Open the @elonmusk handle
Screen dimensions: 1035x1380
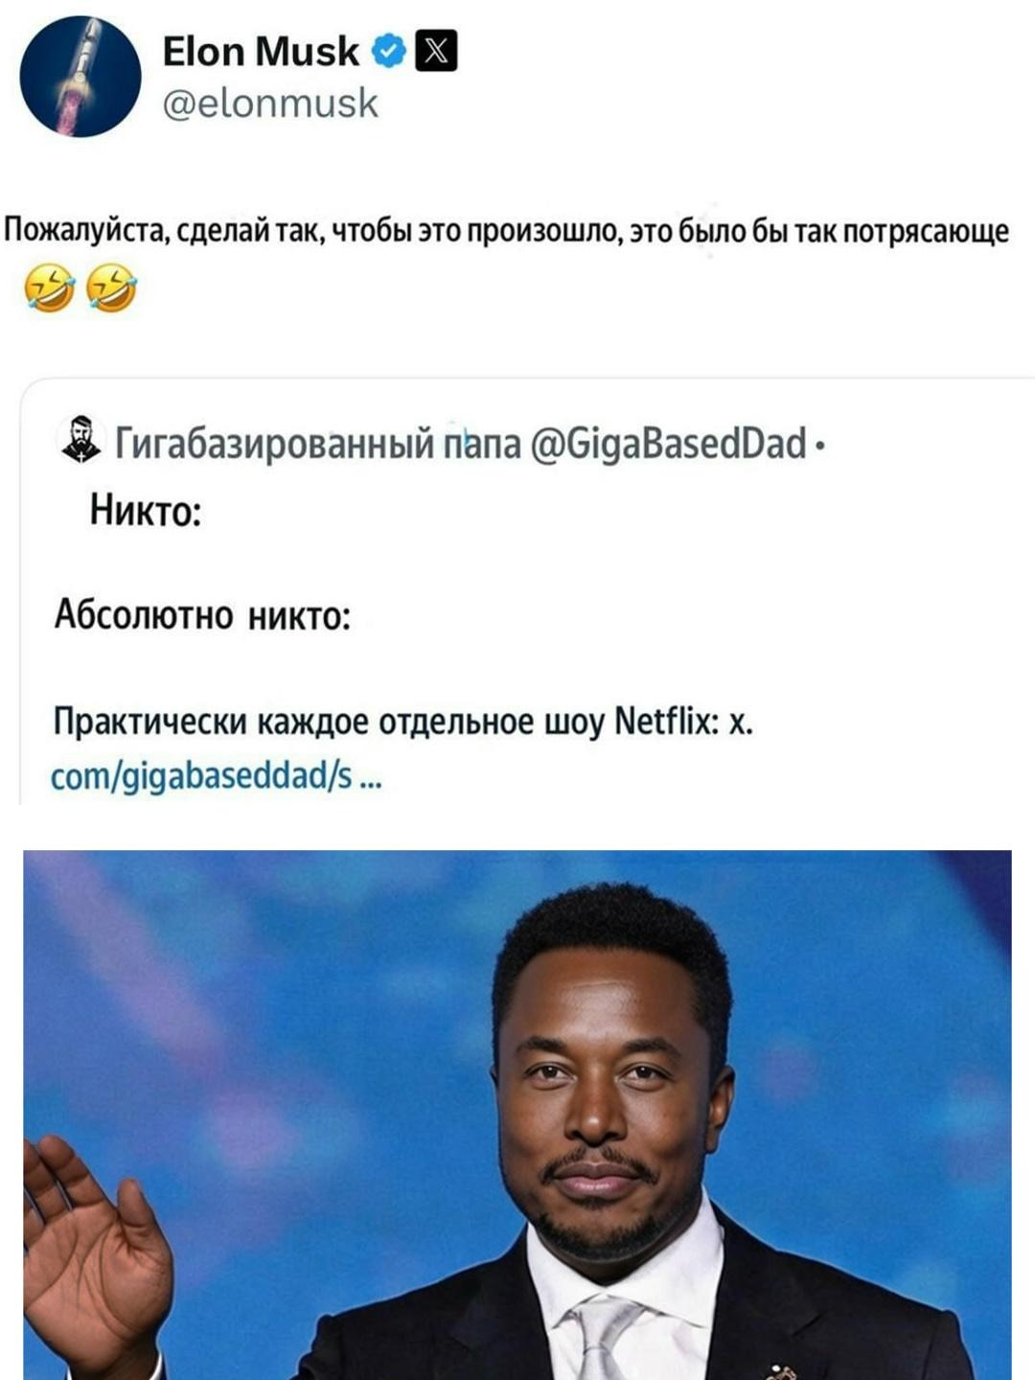270,103
